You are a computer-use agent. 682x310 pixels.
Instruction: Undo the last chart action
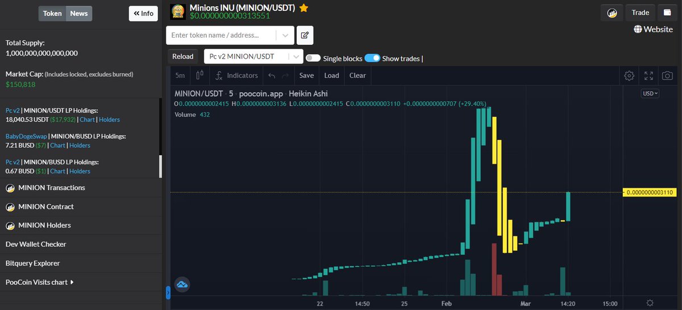(x=272, y=75)
